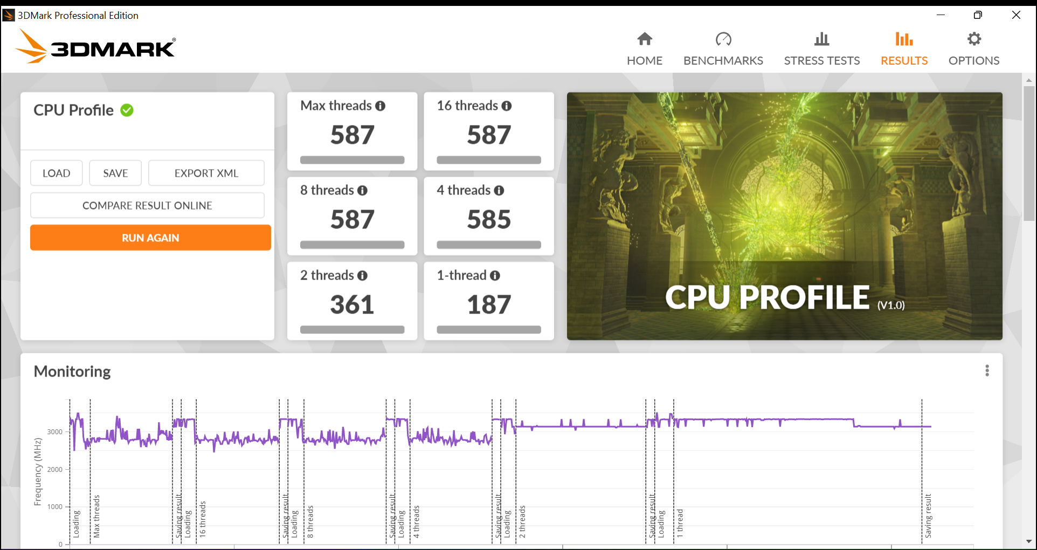
Task: Click info icon next to 4 threads
Action: pos(499,191)
